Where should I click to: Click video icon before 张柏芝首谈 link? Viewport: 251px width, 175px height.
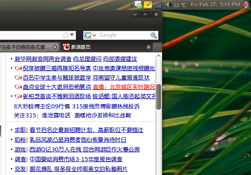coord(18,96)
